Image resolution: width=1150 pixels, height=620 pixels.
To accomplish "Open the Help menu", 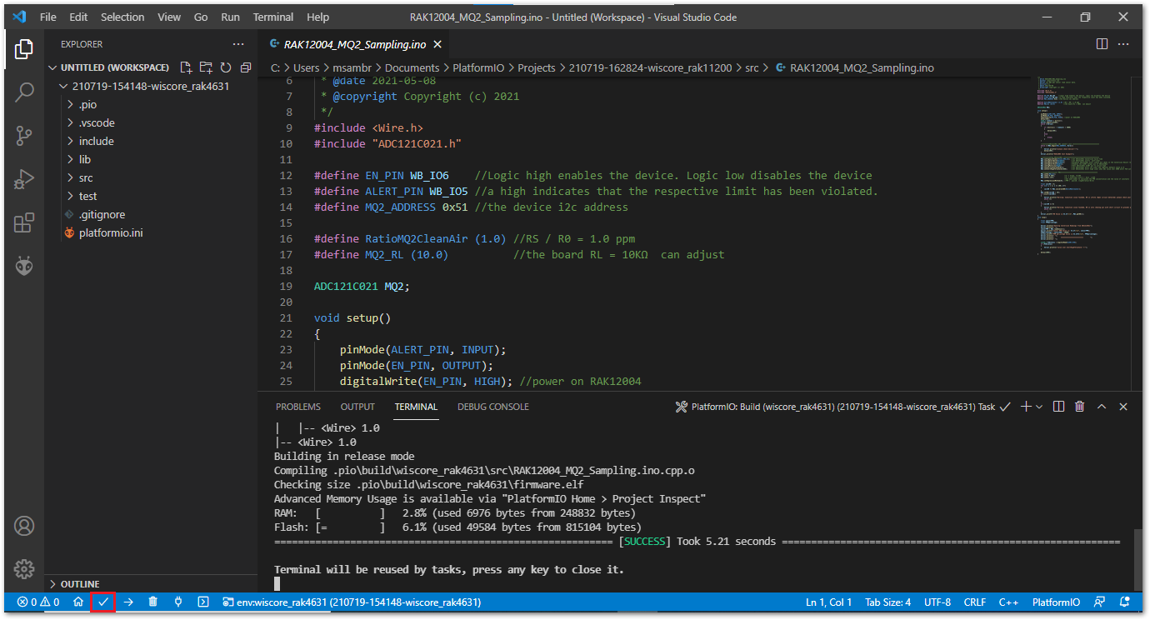I will click(x=317, y=17).
